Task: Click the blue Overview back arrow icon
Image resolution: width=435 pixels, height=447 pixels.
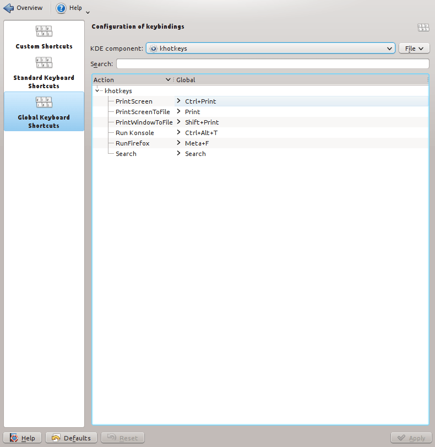Action: (x=9, y=8)
